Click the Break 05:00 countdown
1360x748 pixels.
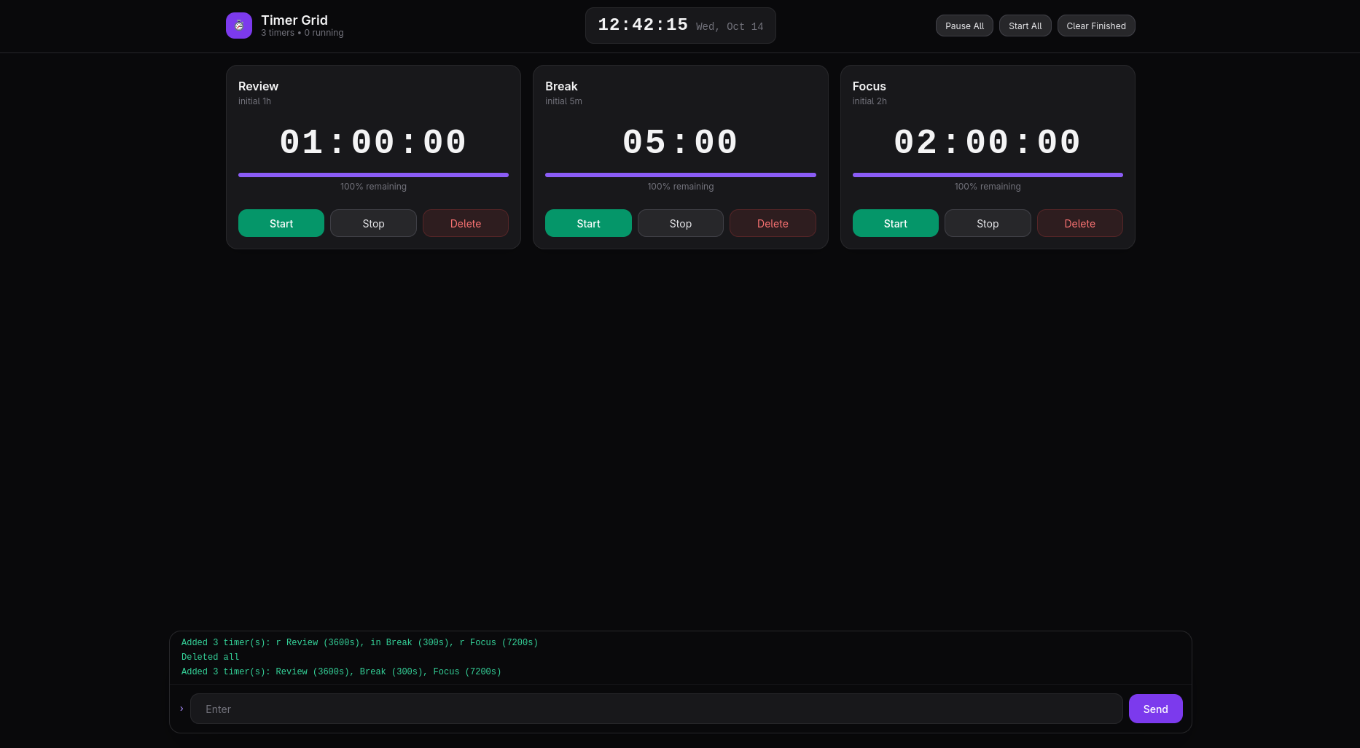point(681,142)
